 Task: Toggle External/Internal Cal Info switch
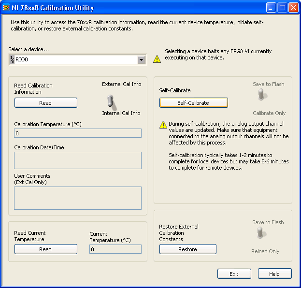point(110,101)
